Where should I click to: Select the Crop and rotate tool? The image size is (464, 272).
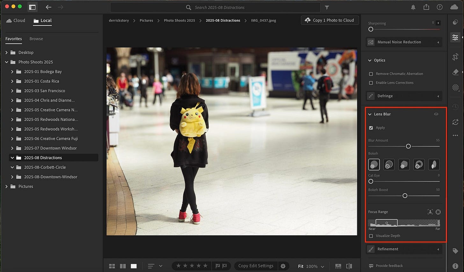click(x=455, y=57)
